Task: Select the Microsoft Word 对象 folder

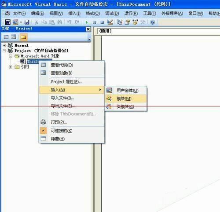Action: coord(40,56)
